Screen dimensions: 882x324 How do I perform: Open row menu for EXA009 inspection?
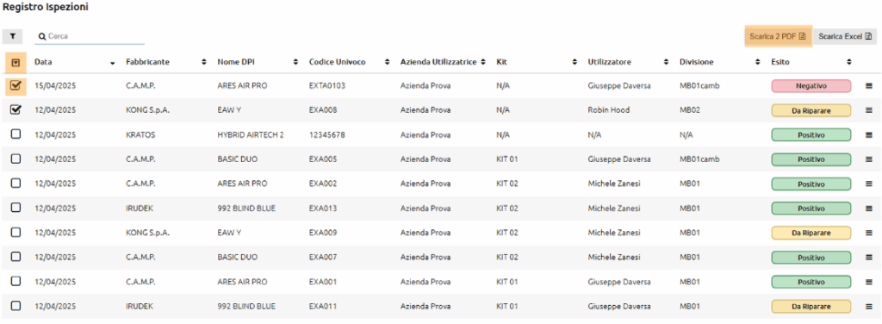click(868, 233)
